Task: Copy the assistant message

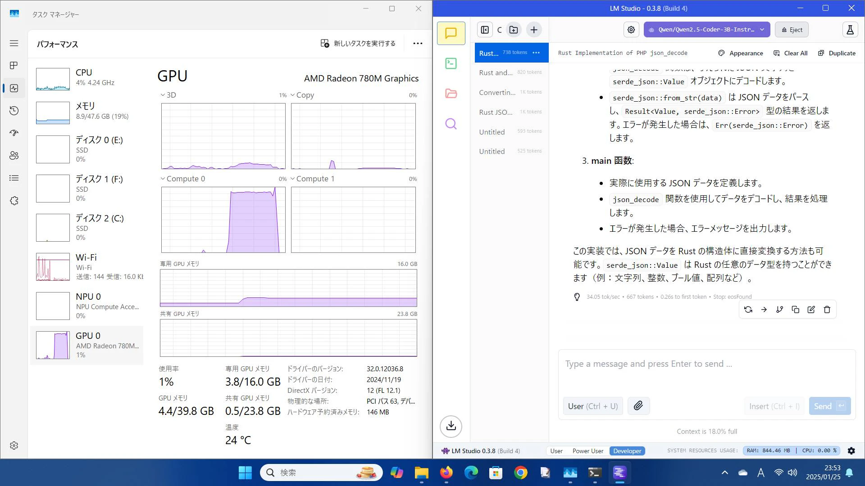Action: (x=796, y=310)
